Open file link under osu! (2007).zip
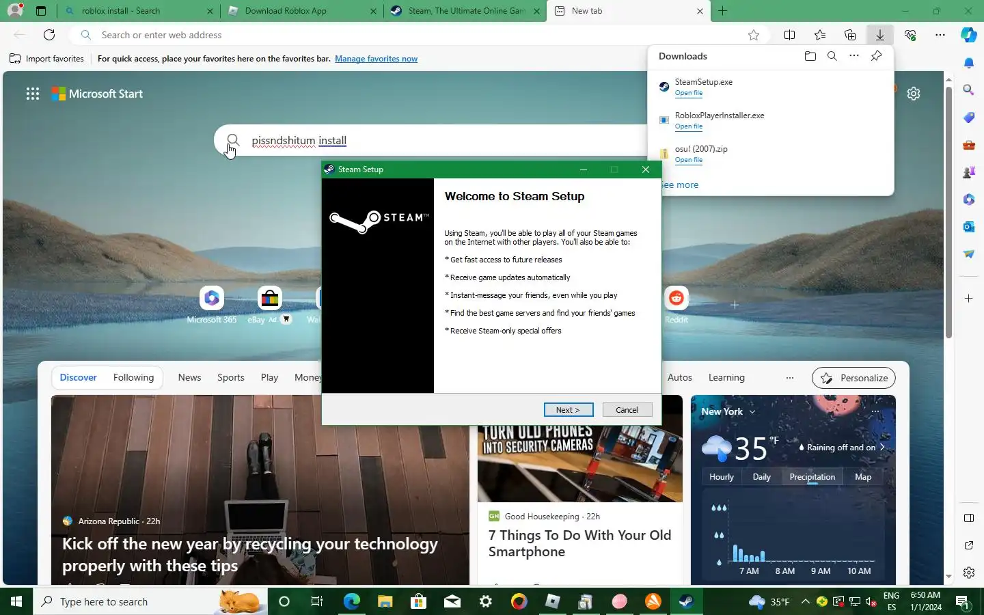This screenshot has height=615, width=984. (688, 160)
